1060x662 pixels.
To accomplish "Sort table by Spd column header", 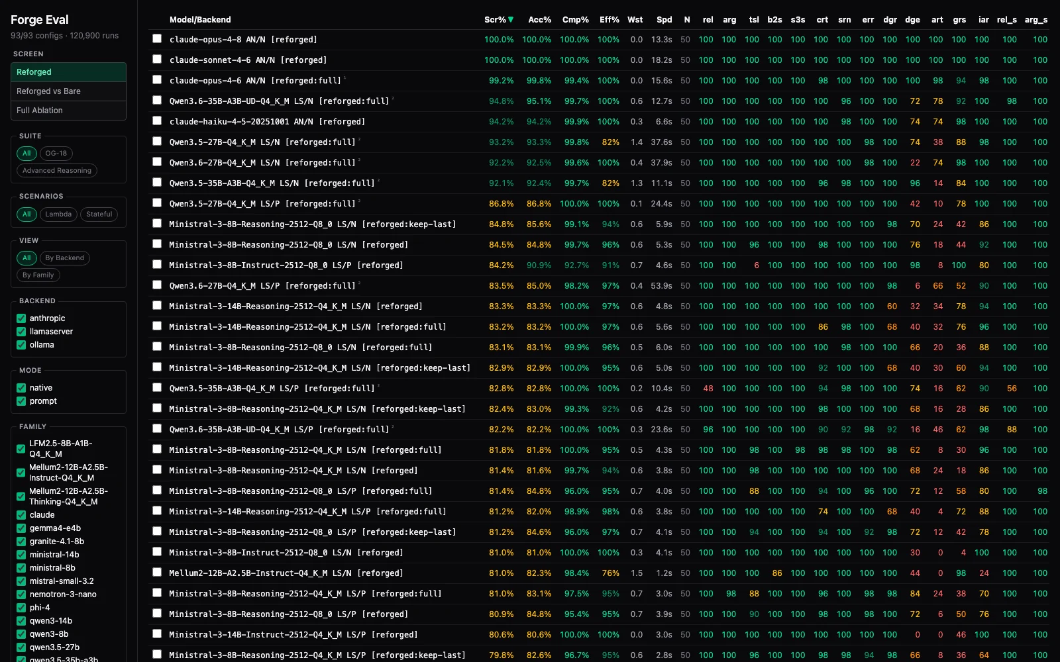I will [x=664, y=20].
